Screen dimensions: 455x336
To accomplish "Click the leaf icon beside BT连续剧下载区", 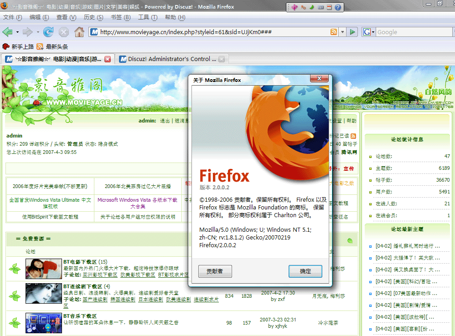I will [x=15, y=296].
